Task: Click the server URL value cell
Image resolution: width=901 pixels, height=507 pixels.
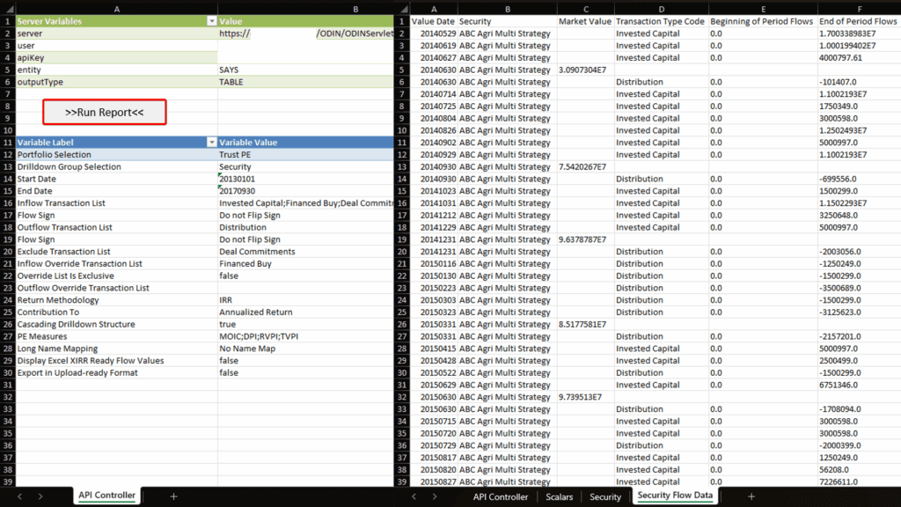Action: pyautogui.click(x=305, y=33)
